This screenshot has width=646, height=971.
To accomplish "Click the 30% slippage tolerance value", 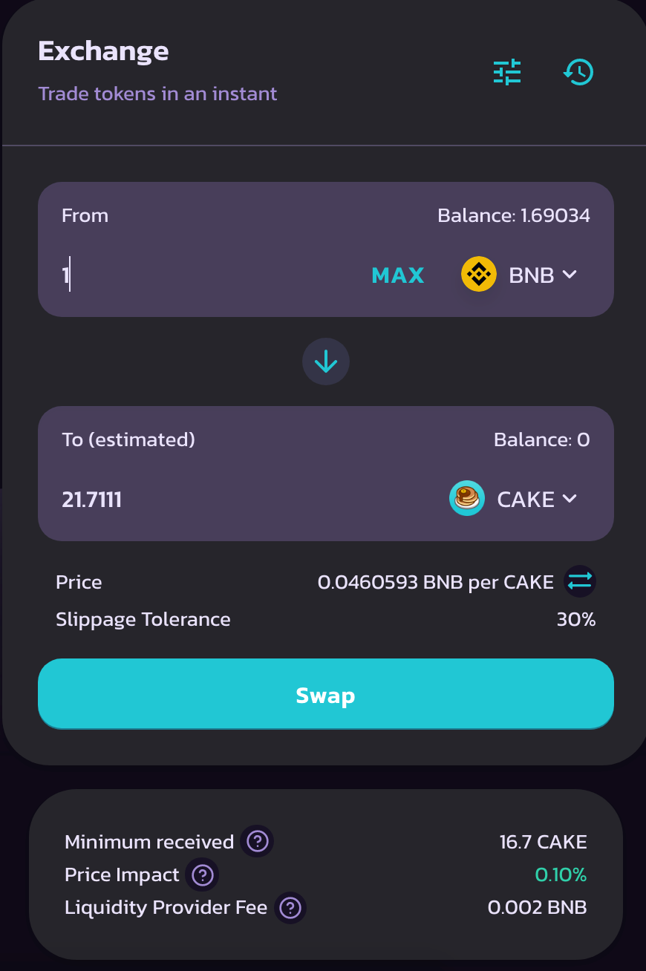I will [576, 619].
